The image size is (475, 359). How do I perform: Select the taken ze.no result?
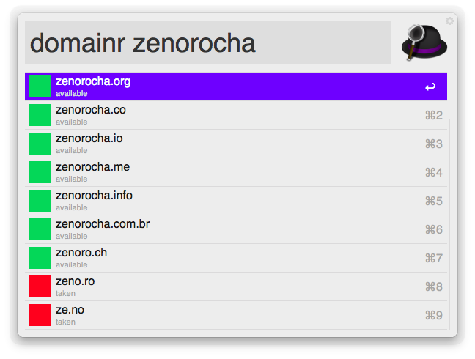[x=236, y=315]
